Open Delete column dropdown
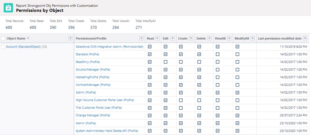Image resolution: width=311 pixels, height=135 pixels. click(x=209, y=38)
